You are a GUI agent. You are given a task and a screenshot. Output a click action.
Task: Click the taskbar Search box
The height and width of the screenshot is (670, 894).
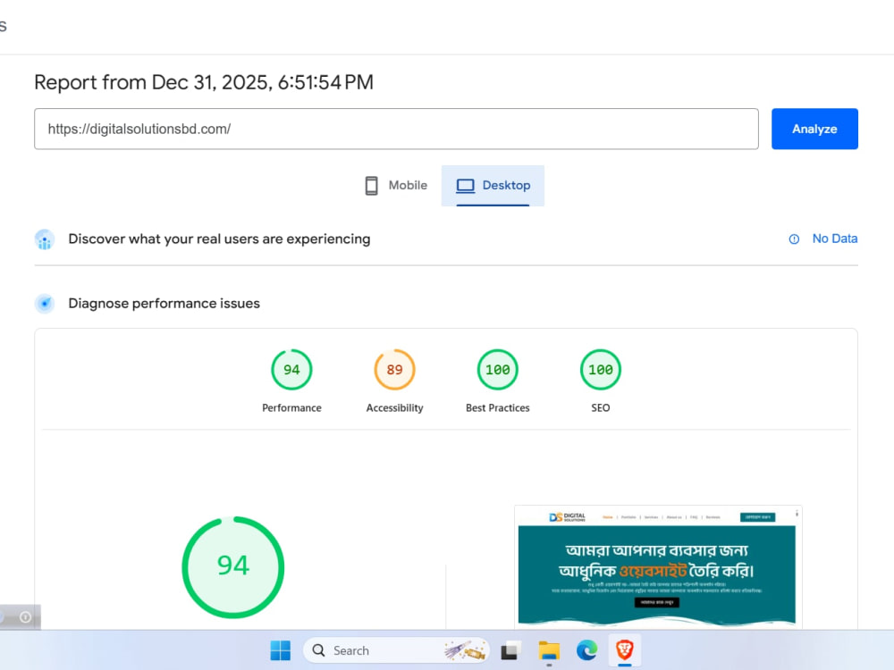[396, 650]
